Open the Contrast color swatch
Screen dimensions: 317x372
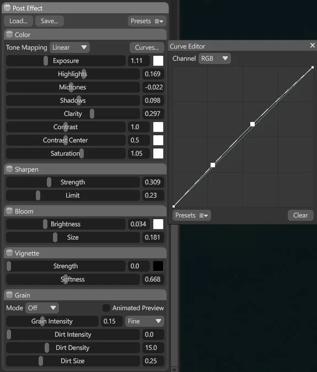158,127
